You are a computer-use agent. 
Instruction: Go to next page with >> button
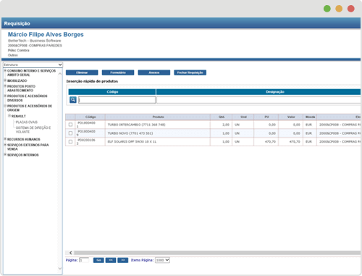(x=123, y=260)
